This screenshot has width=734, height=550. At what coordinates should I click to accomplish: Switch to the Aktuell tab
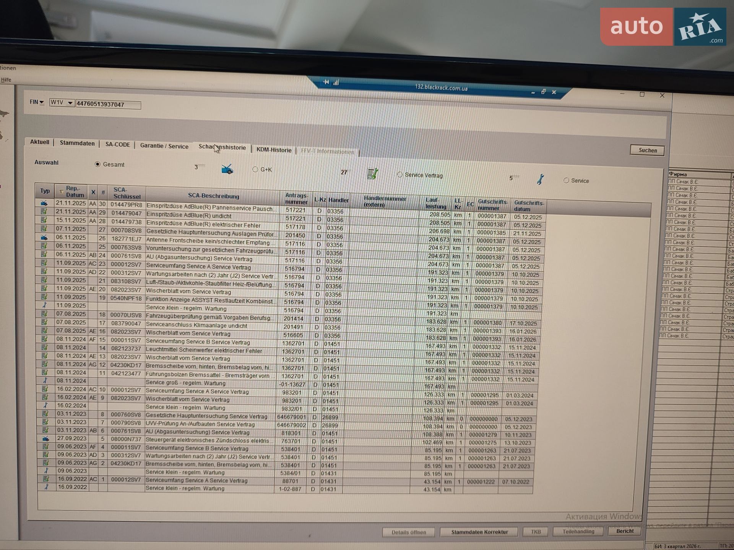click(x=40, y=142)
